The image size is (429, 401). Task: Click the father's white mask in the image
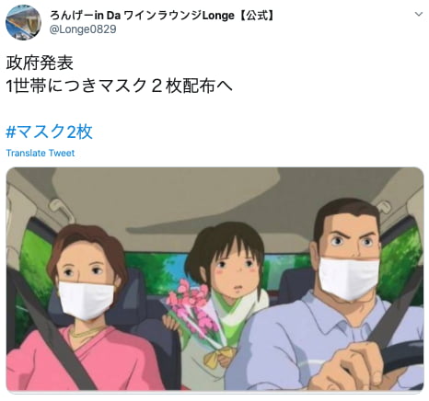click(349, 278)
